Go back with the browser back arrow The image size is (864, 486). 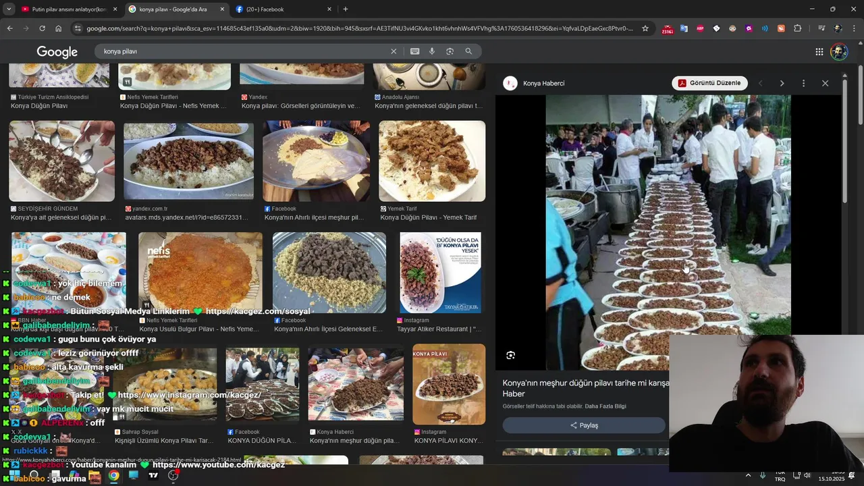pos(9,28)
